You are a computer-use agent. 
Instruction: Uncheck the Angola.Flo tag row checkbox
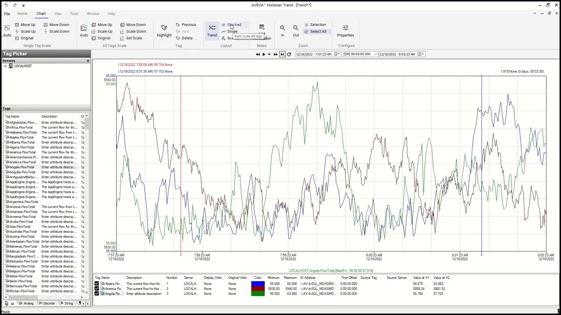pos(97,294)
